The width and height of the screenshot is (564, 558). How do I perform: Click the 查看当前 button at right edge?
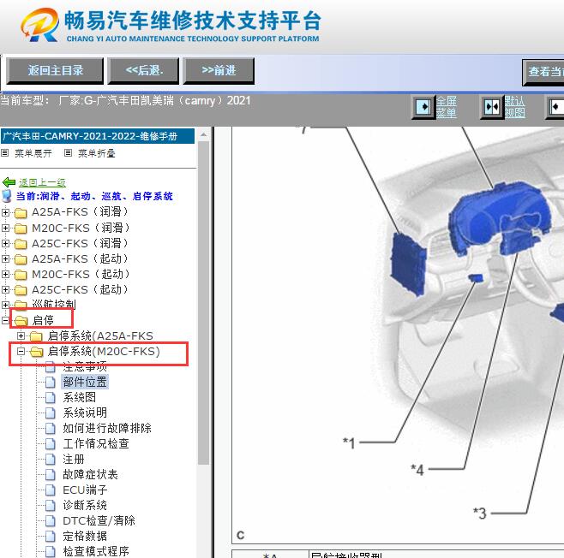coord(543,72)
